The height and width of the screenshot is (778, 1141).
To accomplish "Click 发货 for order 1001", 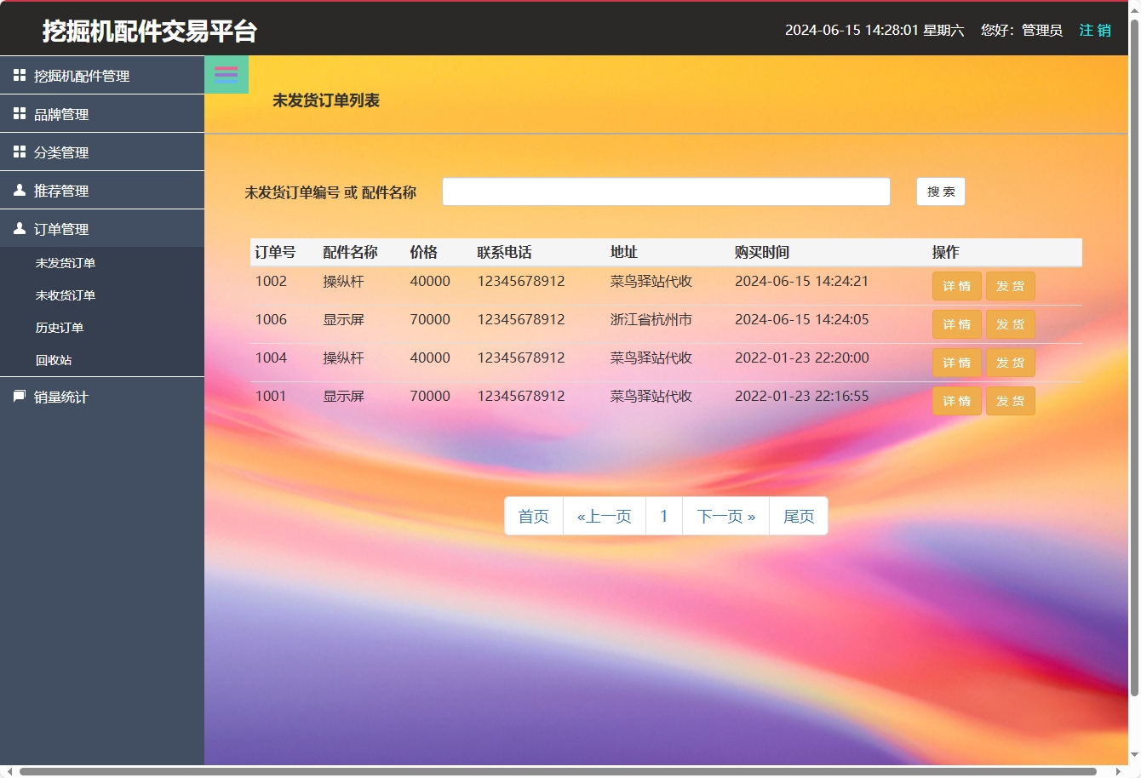I will [1011, 400].
